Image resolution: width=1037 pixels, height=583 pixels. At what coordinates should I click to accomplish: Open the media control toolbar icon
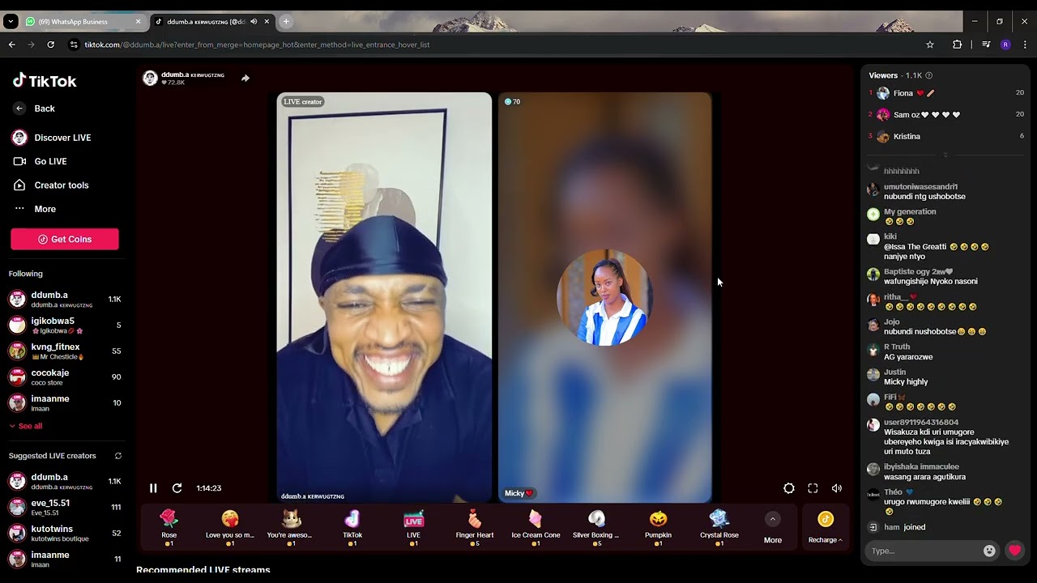click(x=985, y=45)
